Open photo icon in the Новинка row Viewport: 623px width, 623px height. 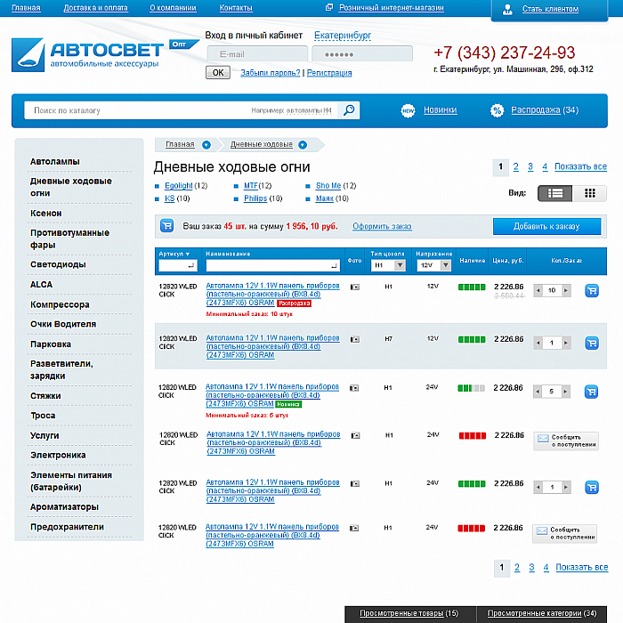point(354,388)
